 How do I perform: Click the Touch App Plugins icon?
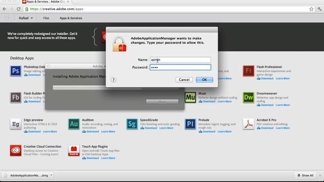coord(74,151)
